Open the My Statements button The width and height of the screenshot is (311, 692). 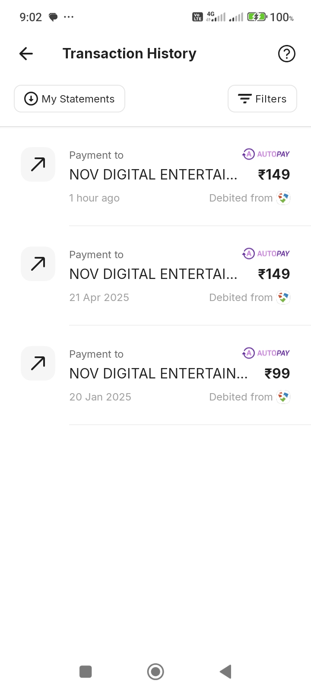point(70,99)
